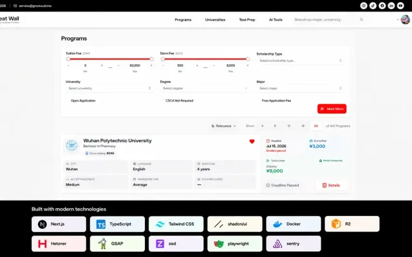Image resolution: width=412 pixels, height=257 pixels.
Task: Click the R2 technology card
Action: click(352, 224)
